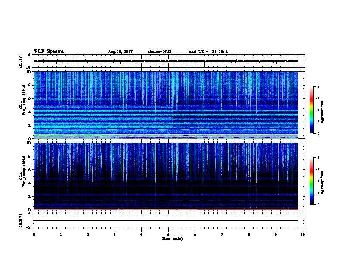Click the "-4" label on ch.2 color bar
This screenshot has width=341, height=263.
coord(317,169)
